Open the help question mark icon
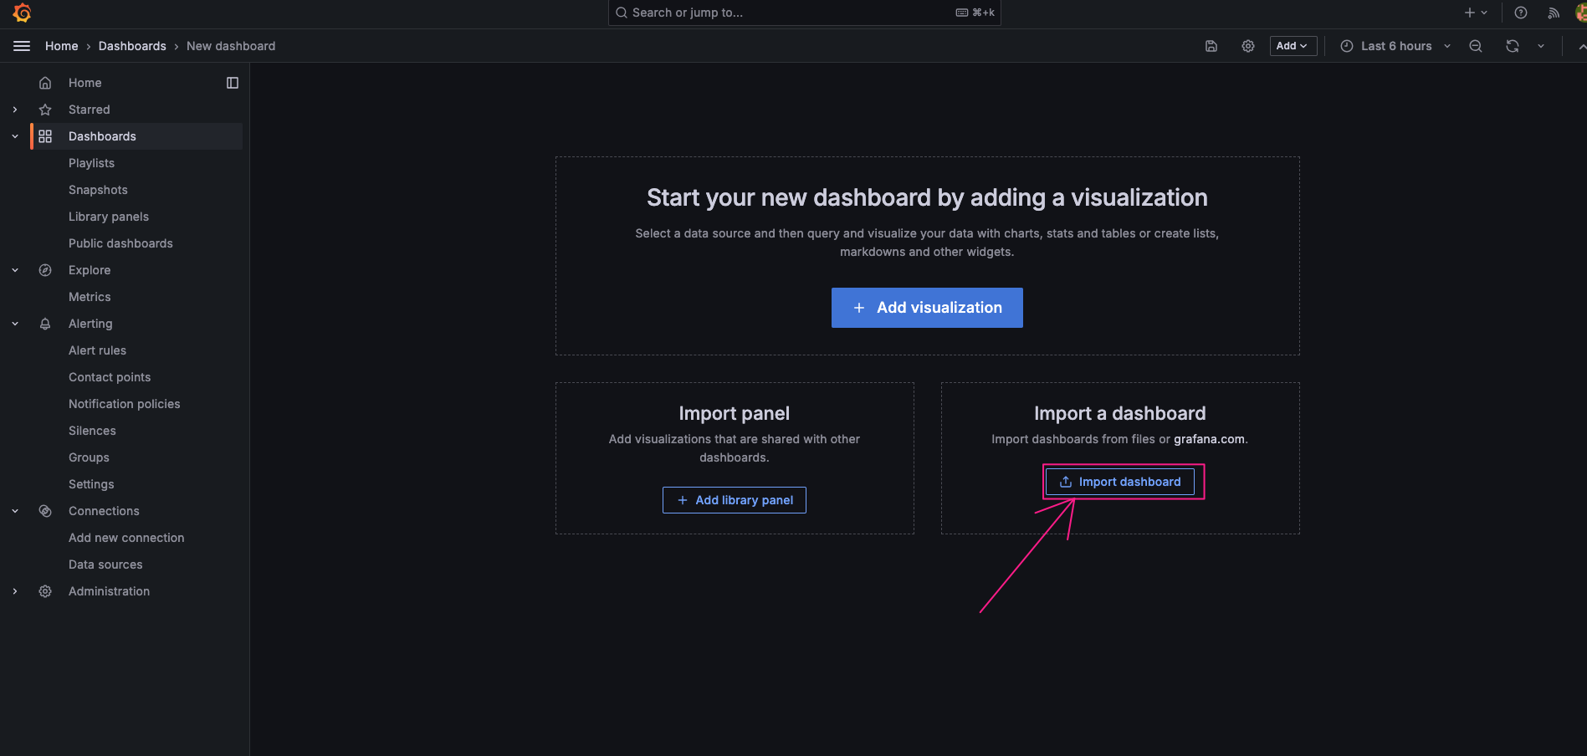The height and width of the screenshot is (756, 1587). 1520,13
